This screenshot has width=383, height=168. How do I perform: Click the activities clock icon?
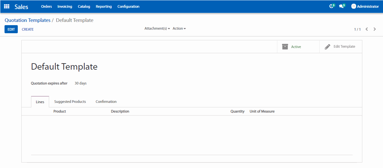click(331, 6)
